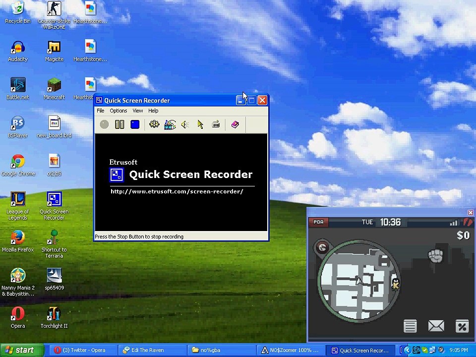
Task: Tap the PDA button in the game
Action: click(x=318, y=222)
